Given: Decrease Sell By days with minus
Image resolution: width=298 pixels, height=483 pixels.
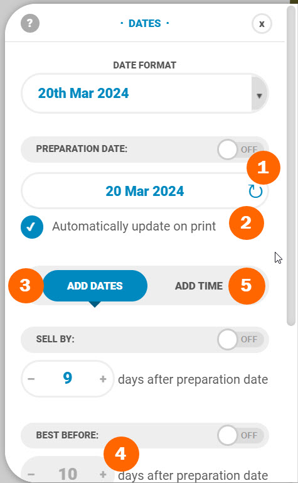Looking at the screenshot, I should 31,379.
